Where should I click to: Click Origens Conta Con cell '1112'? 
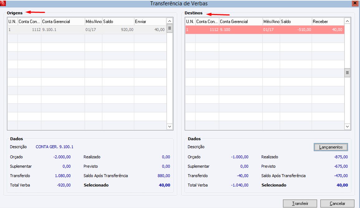(x=29, y=30)
